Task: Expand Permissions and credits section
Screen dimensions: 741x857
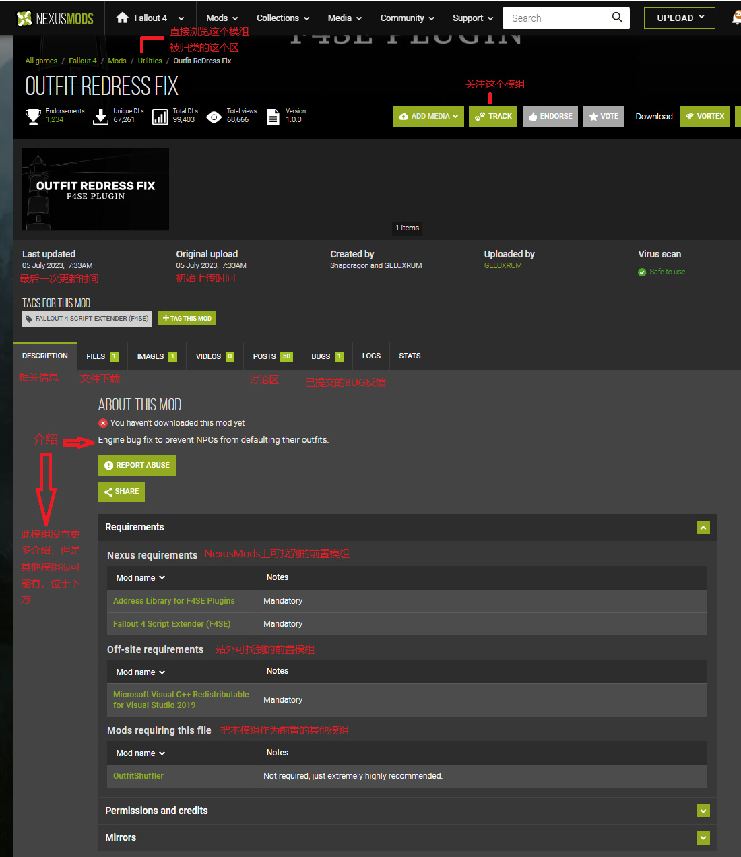Action: (x=703, y=811)
